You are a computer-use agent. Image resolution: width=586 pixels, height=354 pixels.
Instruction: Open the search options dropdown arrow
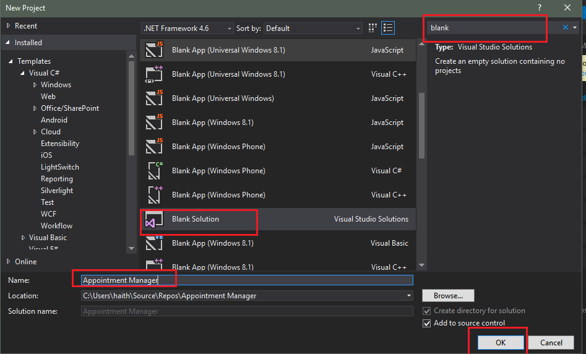(x=575, y=28)
